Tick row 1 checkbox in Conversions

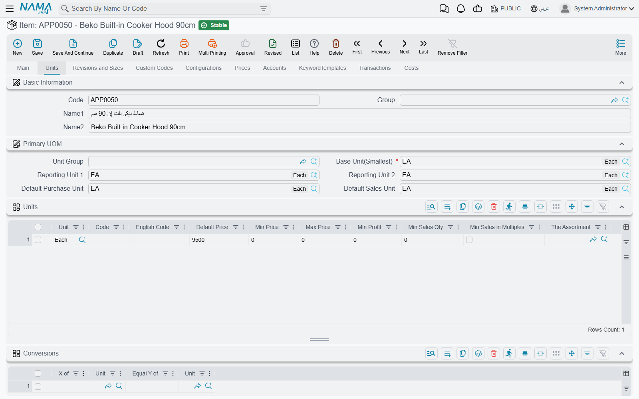pyautogui.click(x=38, y=386)
